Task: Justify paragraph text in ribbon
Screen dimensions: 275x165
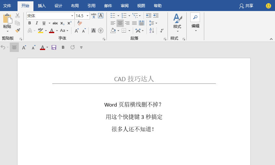Action: point(134,23)
